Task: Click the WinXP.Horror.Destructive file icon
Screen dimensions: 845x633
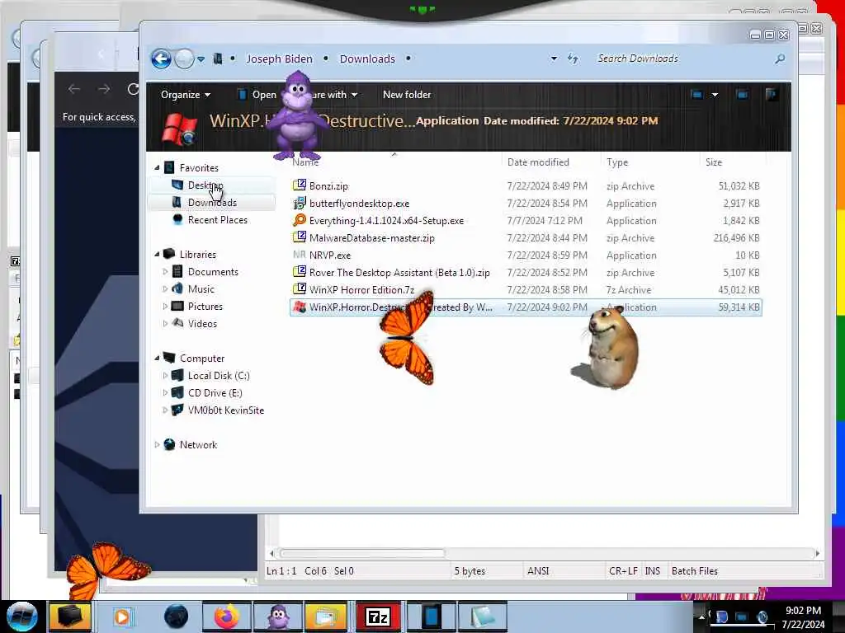Action: click(299, 307)
